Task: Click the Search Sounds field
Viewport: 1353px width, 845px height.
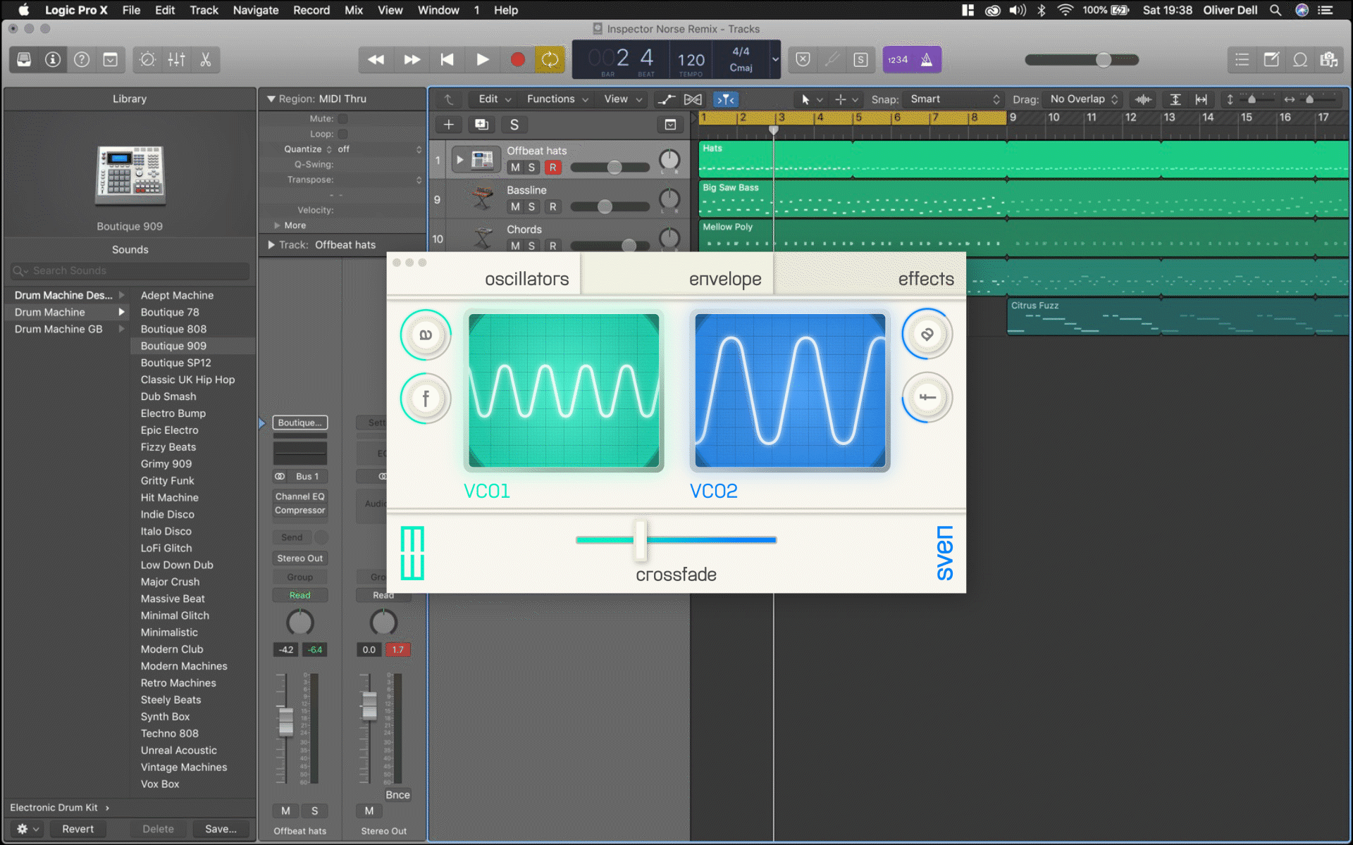Action: pos(130,270)
